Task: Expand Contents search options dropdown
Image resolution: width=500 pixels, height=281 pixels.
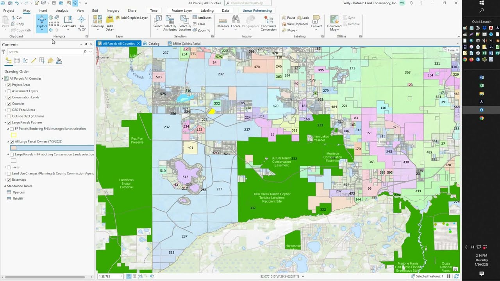Action: [90, 52]
